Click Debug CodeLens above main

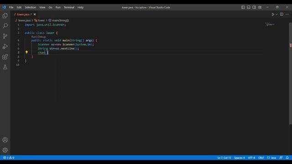click(42, 37)
